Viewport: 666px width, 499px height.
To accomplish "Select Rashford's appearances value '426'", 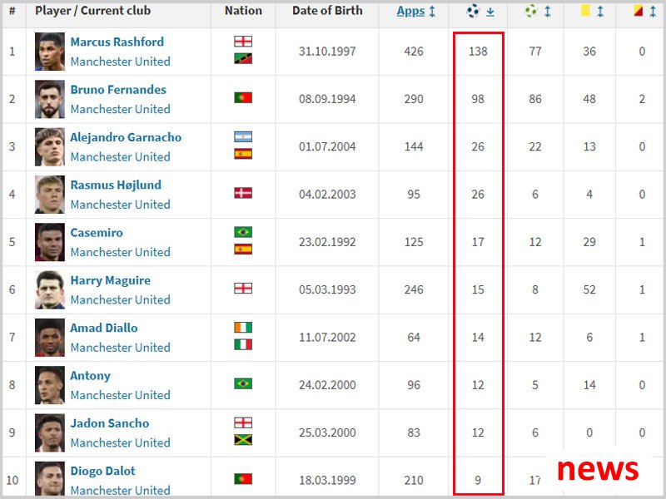I will (414, 52).
